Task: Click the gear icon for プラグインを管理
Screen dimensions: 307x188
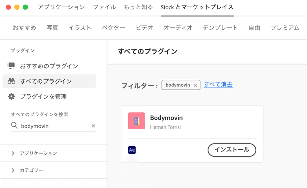Action: click(x=12, y=96)
